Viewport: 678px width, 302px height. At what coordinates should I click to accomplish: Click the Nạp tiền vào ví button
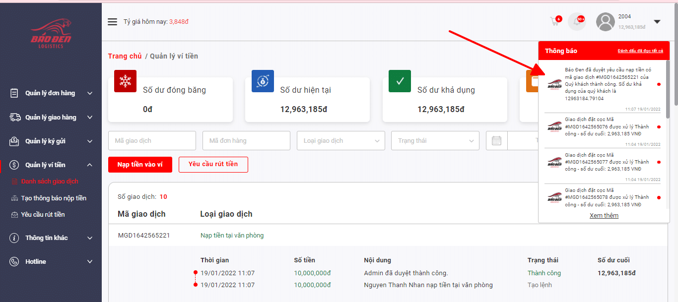click(x=140, y=165)
